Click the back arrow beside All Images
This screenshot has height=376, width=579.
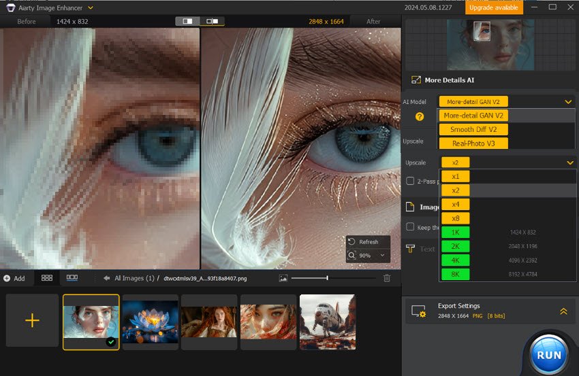point(107,278)
